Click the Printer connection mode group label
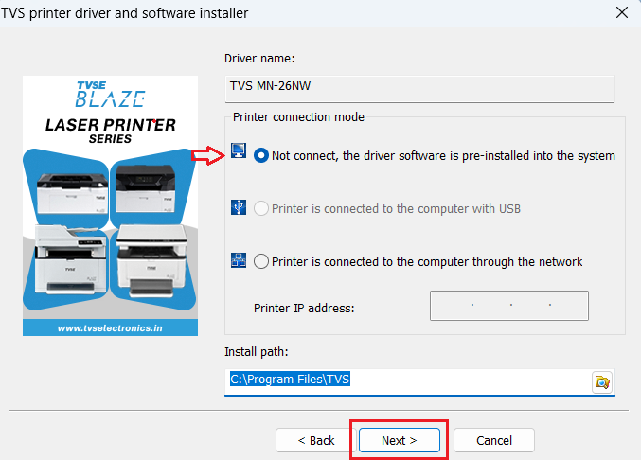Image resolution: width=641 pixels, height=460 pixels. coord(298,117)
